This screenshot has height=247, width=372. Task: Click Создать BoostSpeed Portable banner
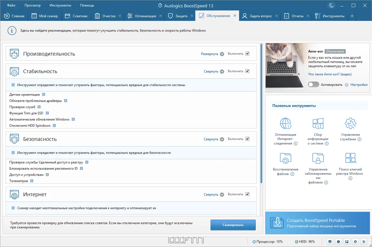318,223
